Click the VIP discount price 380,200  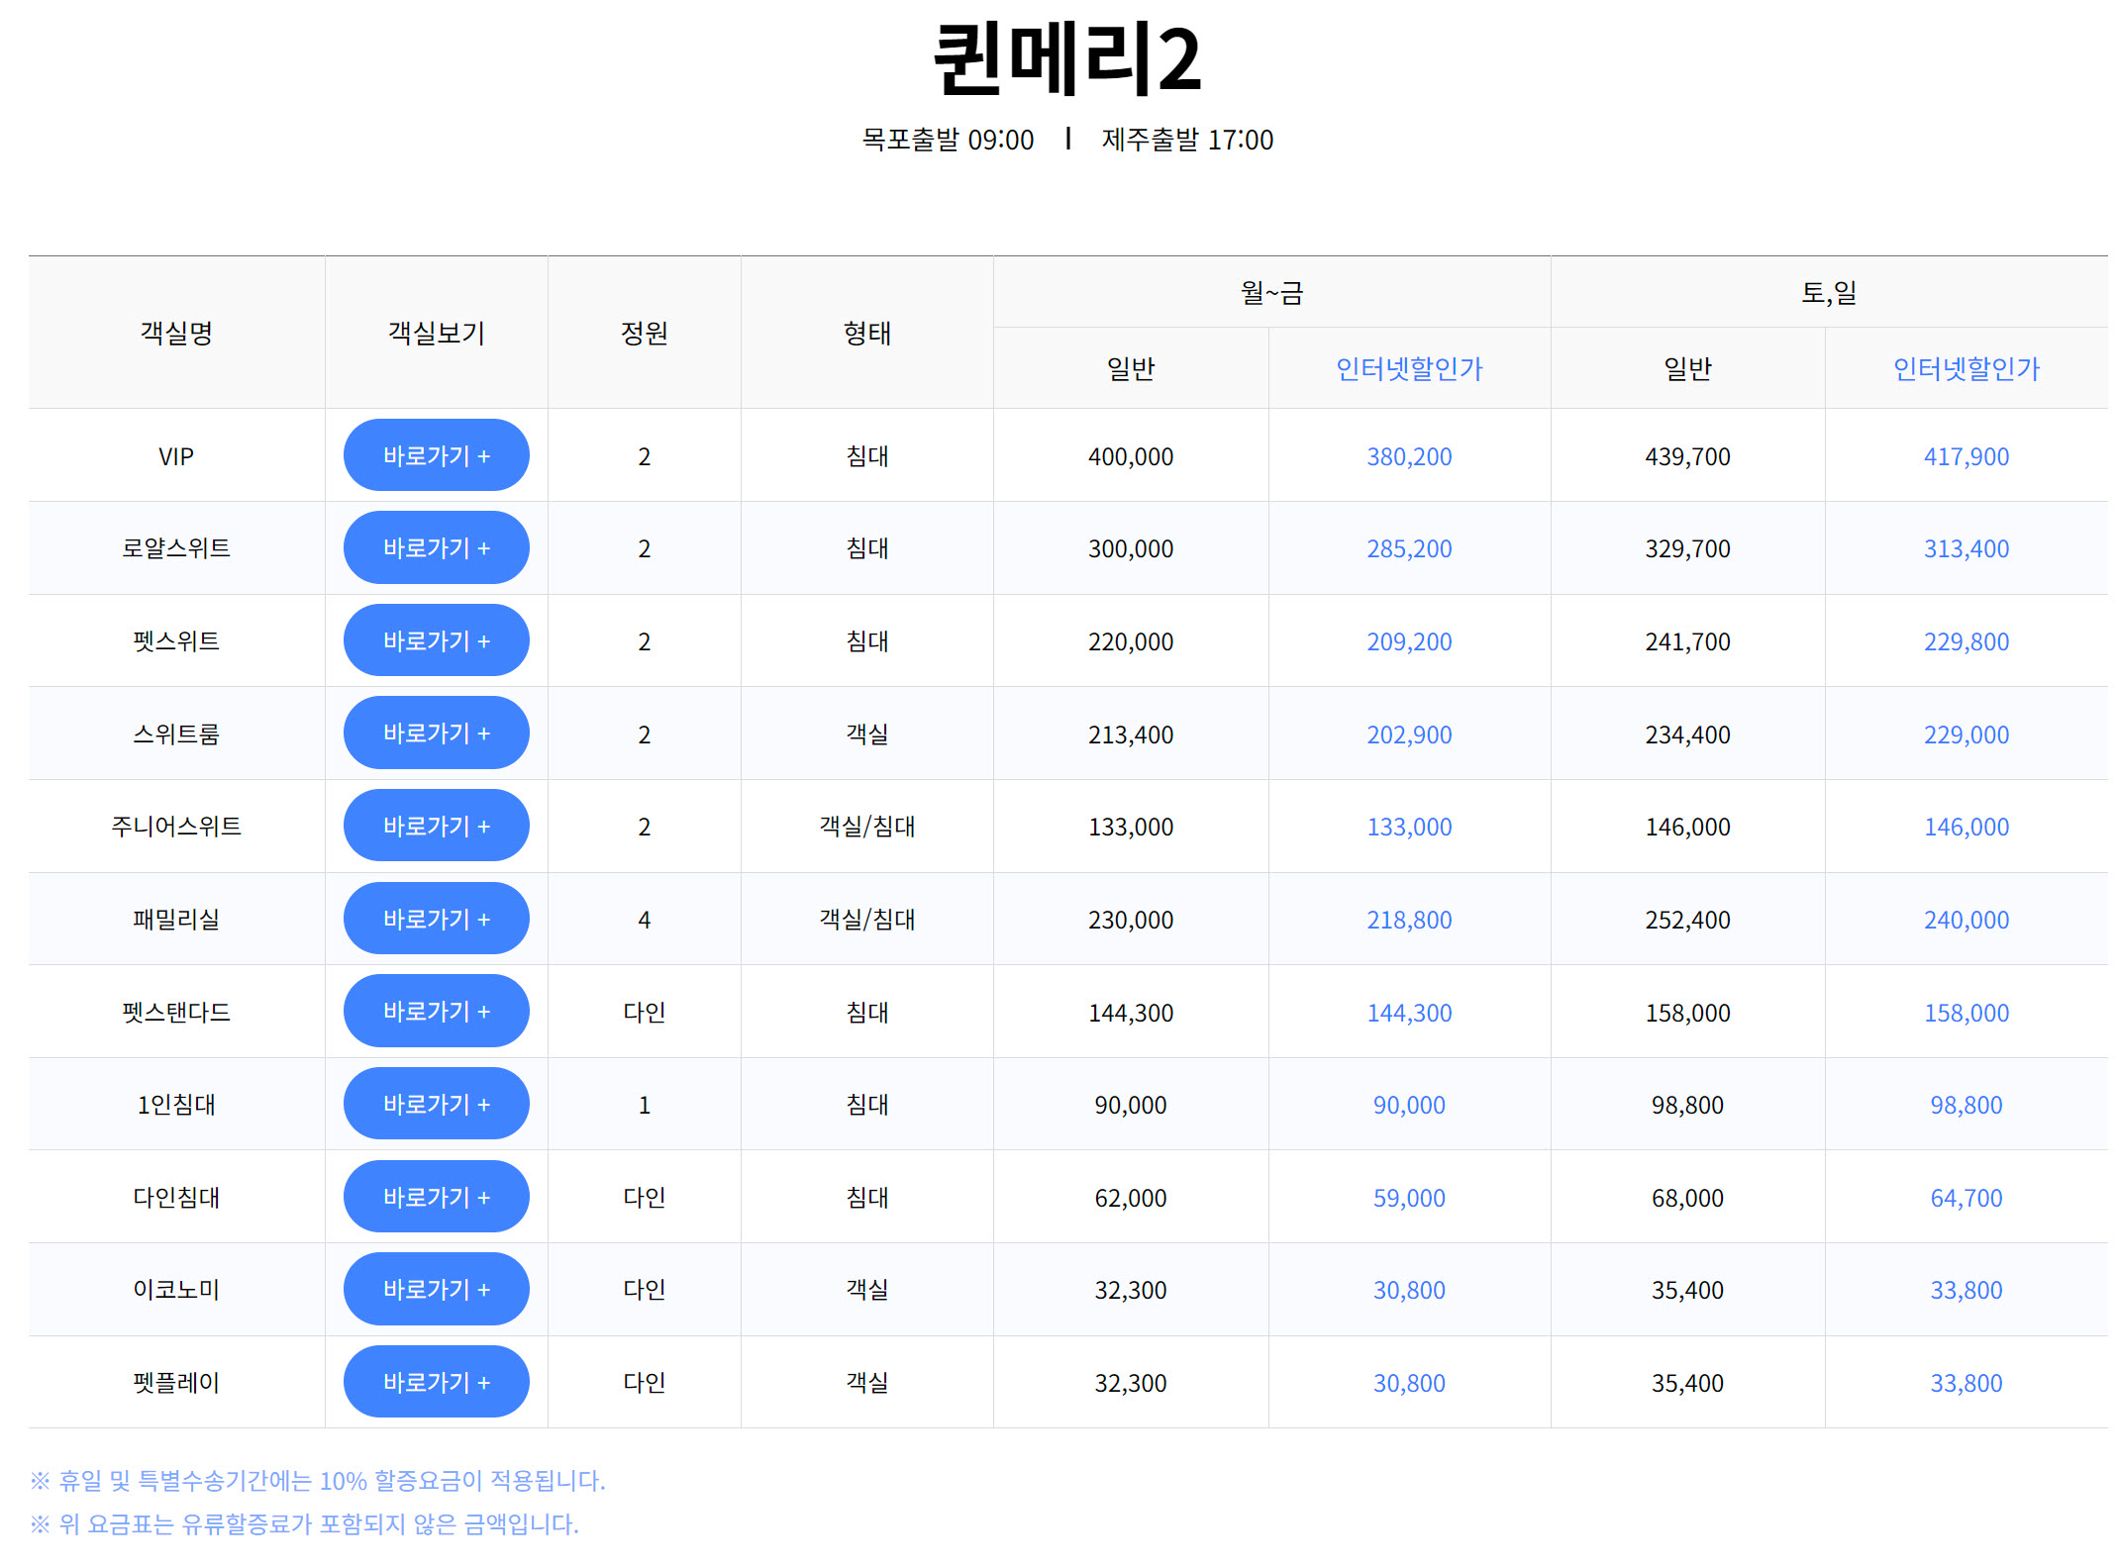1409,456
